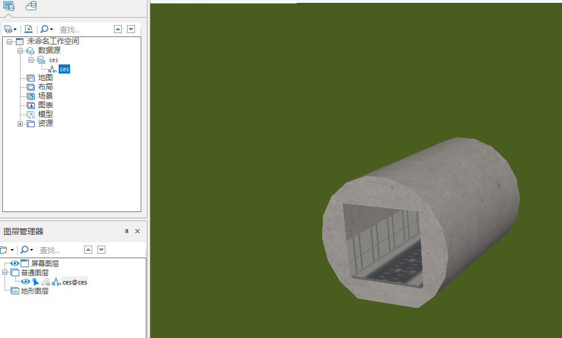
Task: Select the 场景 scenes node
Action: click(x=46, y=96)
